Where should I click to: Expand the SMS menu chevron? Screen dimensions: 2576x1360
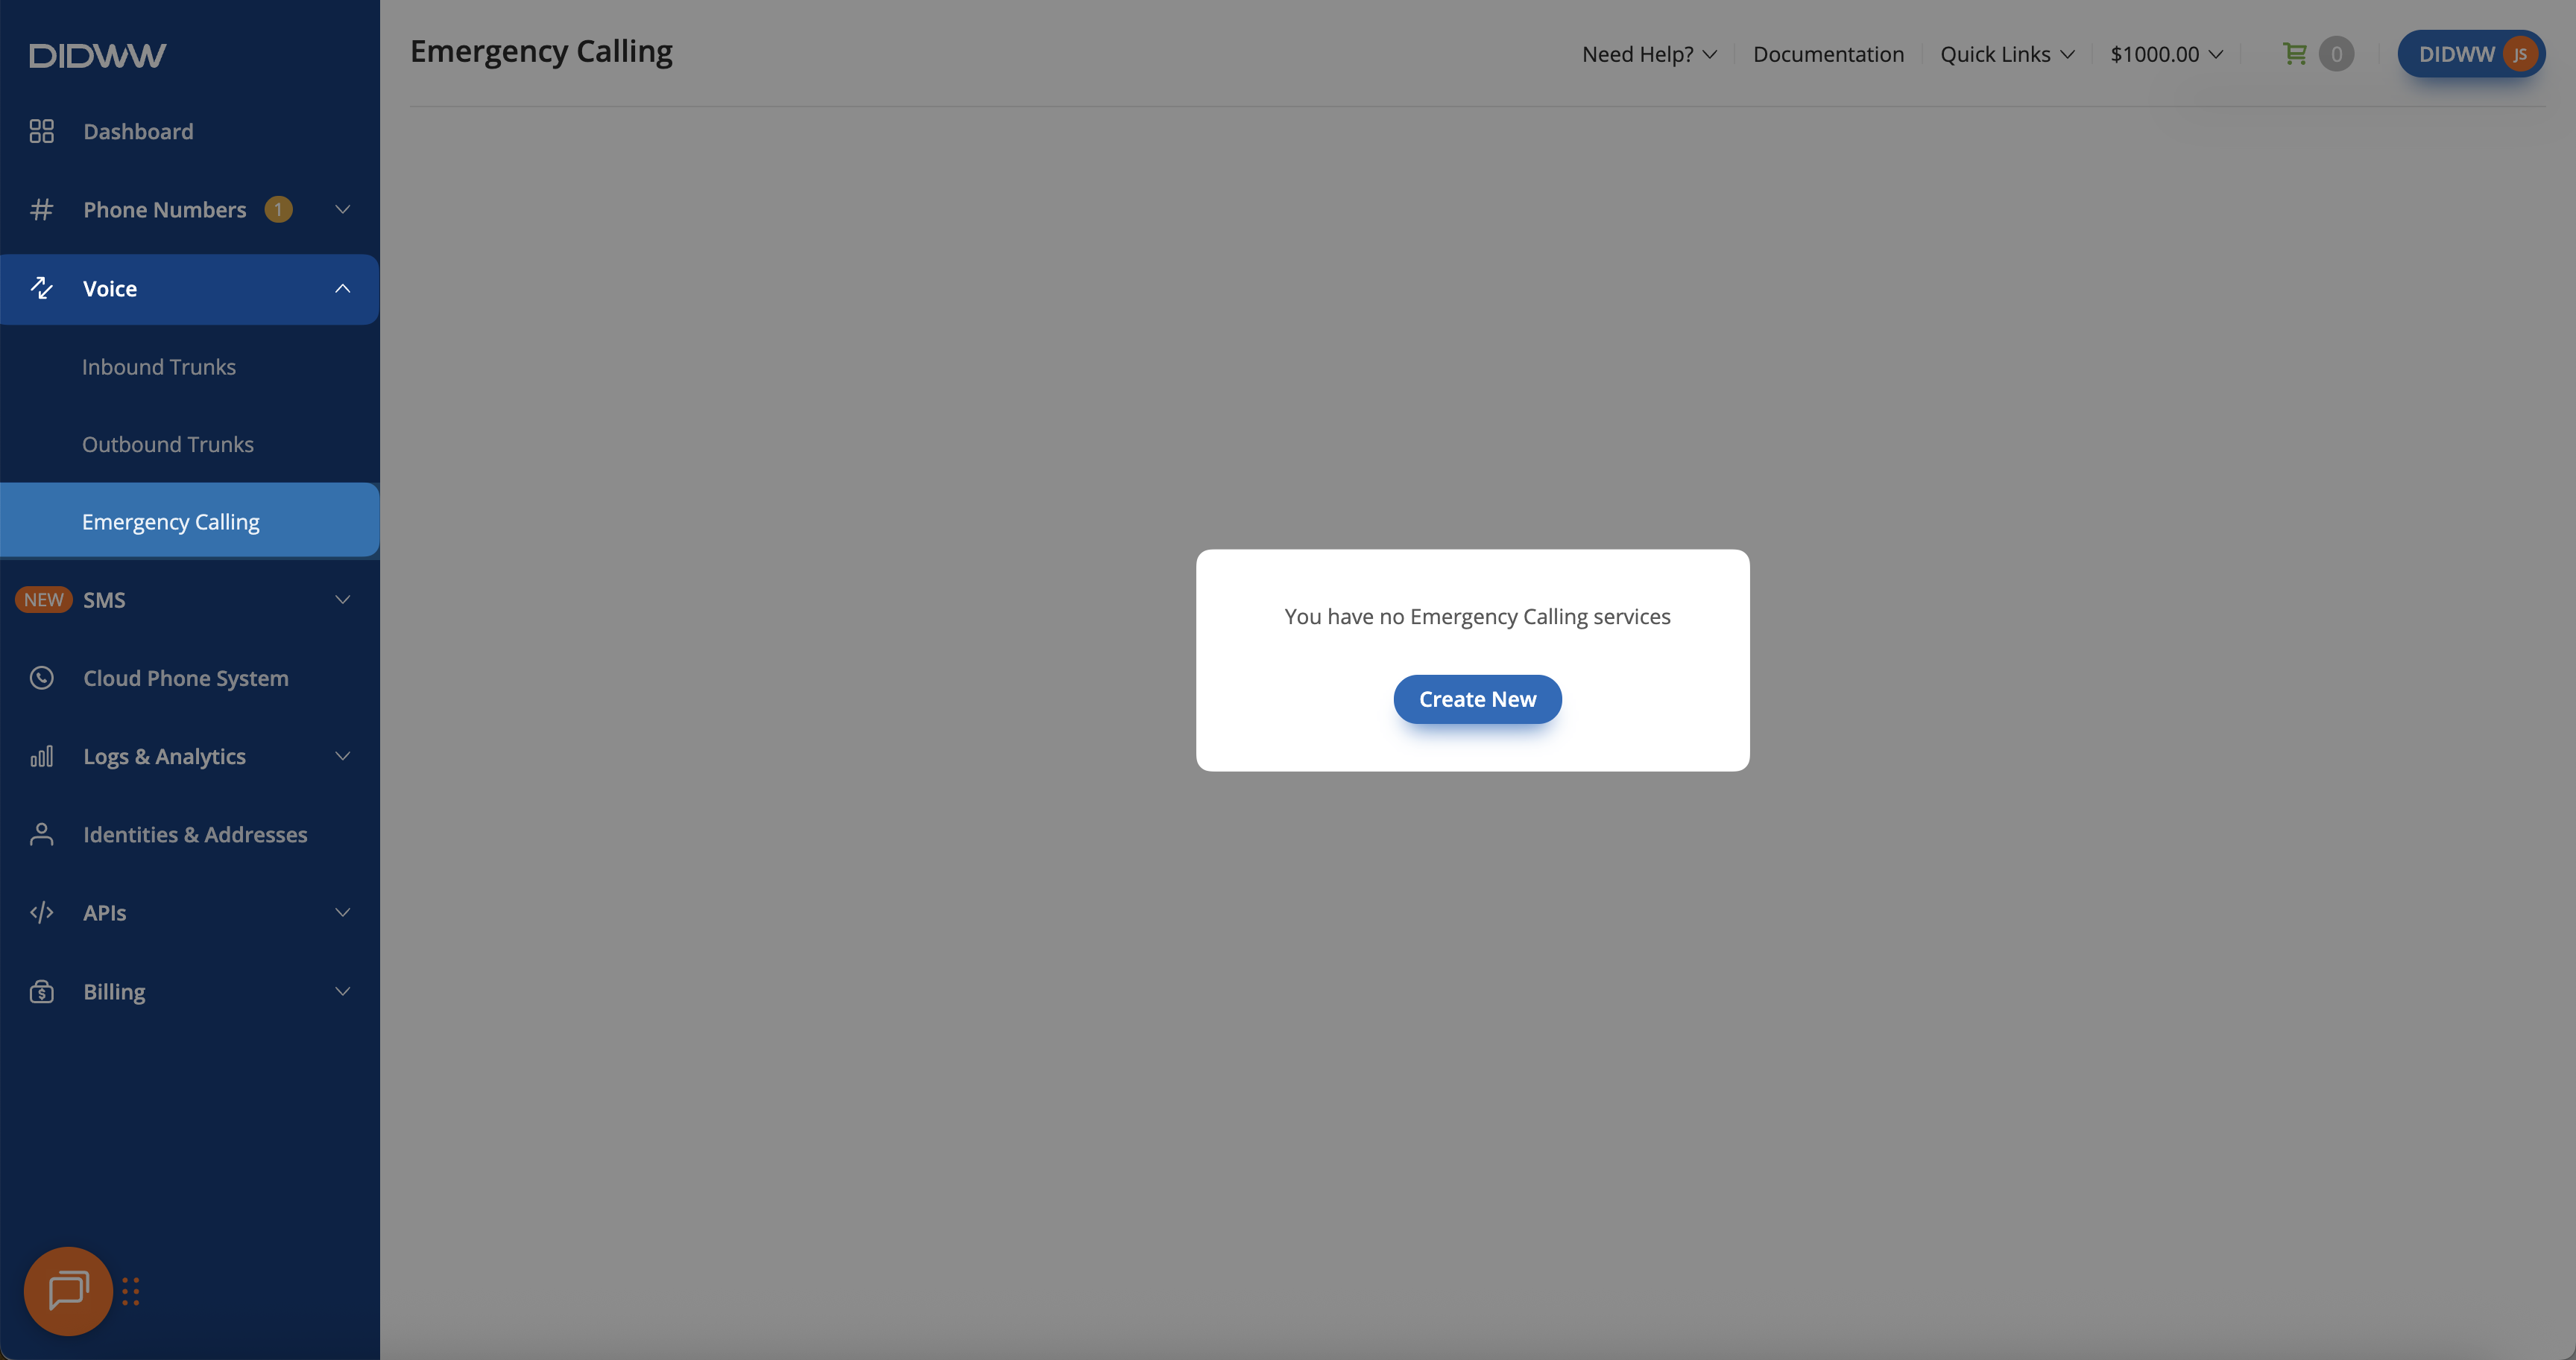tap(342, 600)
